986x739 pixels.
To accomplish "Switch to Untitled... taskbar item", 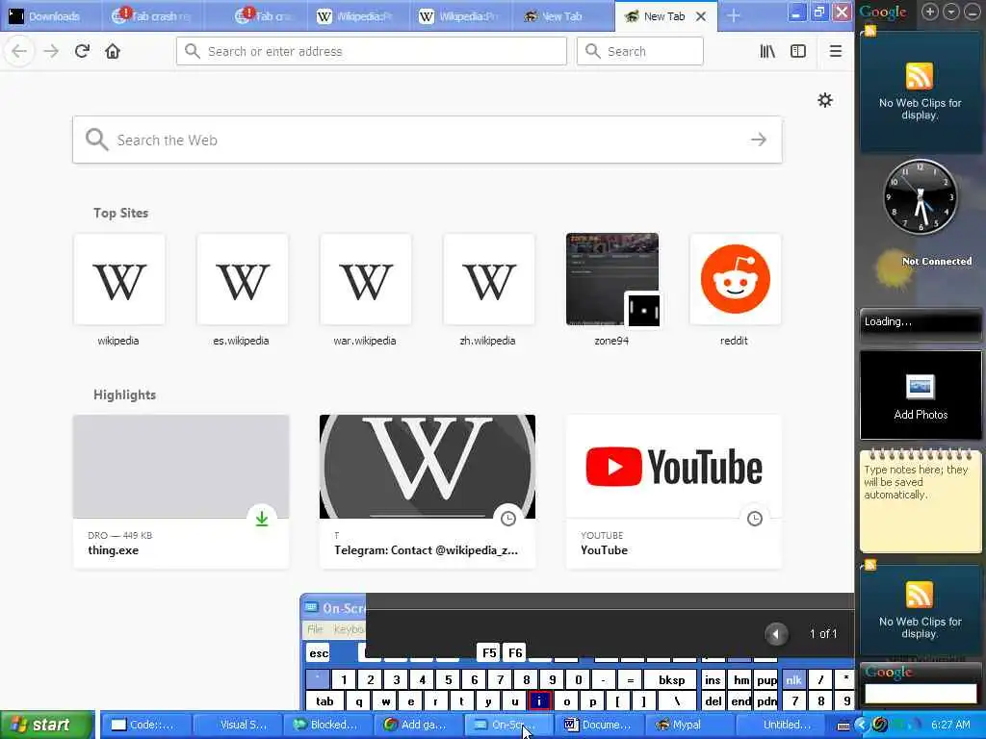I will (x=783, y=725).
